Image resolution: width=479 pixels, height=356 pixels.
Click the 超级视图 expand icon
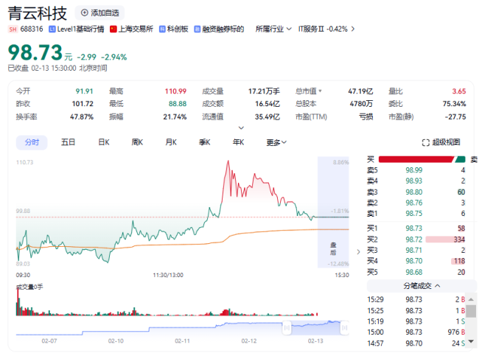point(425,143)
